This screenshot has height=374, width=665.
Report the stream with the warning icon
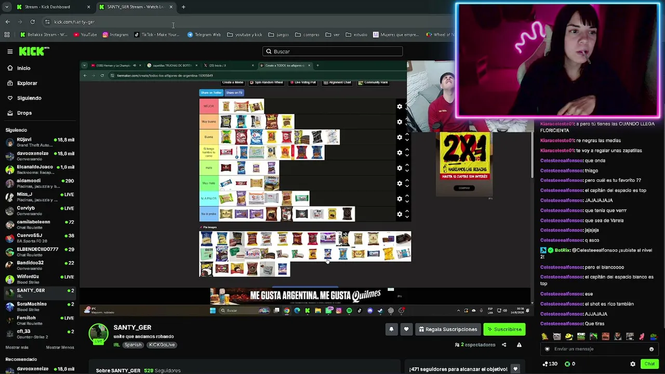[x=519, y=344]
